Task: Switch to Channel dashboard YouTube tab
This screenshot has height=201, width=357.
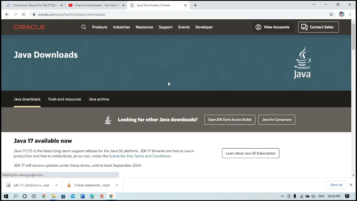Action: point(97,5)
